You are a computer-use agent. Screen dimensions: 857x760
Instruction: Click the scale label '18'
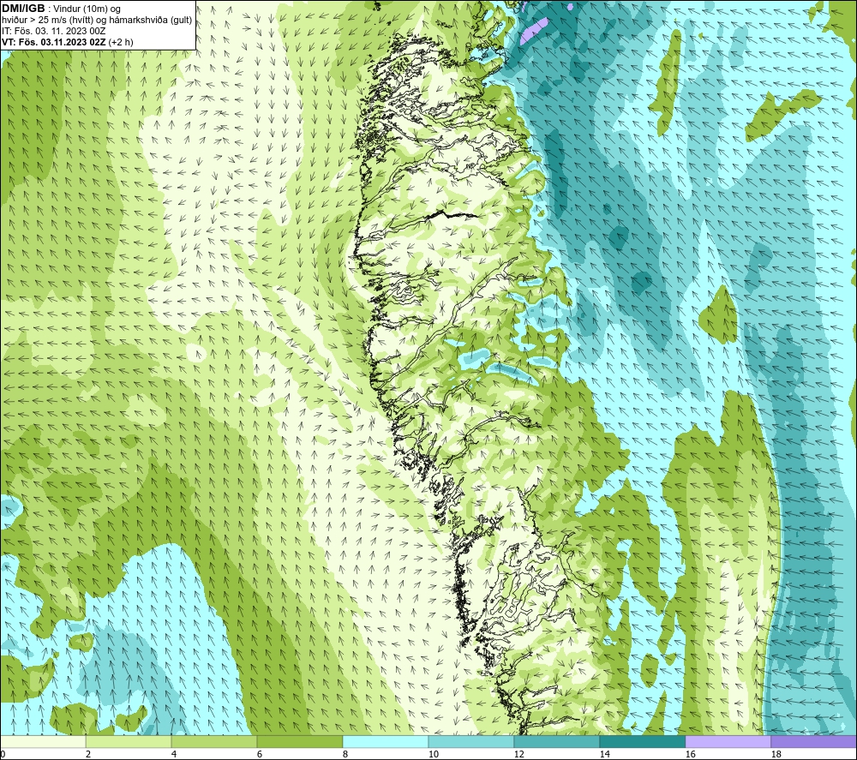coord(776,755)
